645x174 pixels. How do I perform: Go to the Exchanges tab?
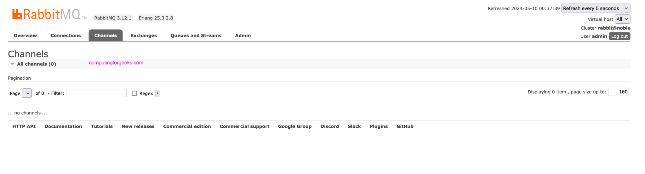click(x=144, y=36)
